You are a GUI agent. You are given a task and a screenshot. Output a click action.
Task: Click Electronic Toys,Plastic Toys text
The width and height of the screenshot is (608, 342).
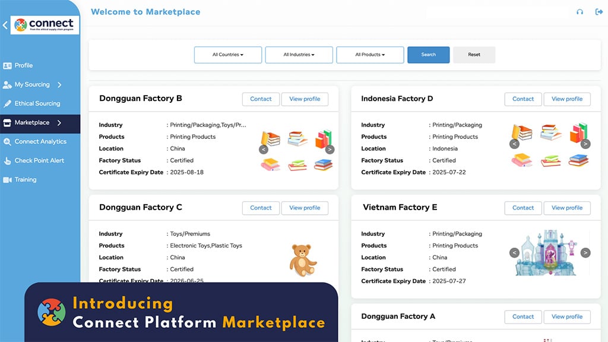tap(206, 245)
